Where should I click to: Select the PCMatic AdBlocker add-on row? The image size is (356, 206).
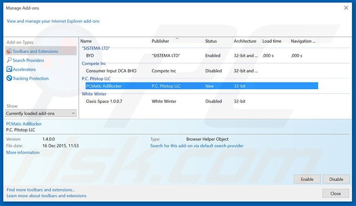[201, 86]
